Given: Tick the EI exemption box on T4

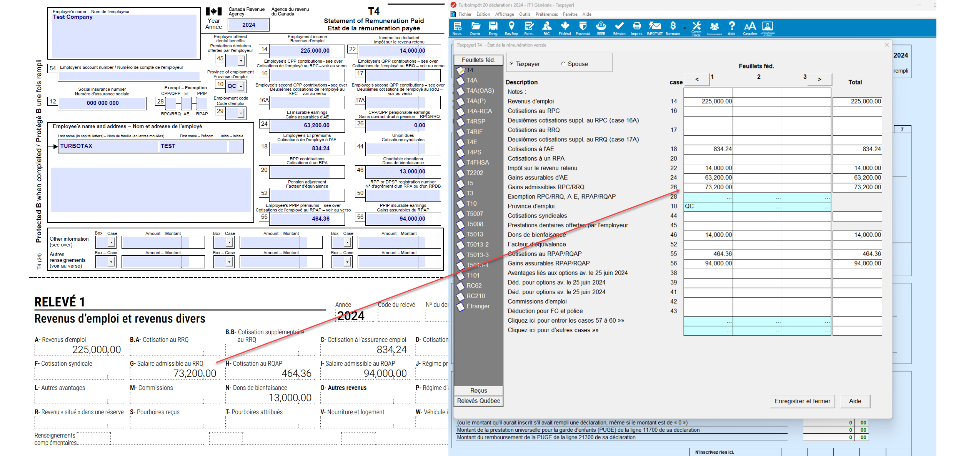Looking at the screenshot, I should click(187, 103).
